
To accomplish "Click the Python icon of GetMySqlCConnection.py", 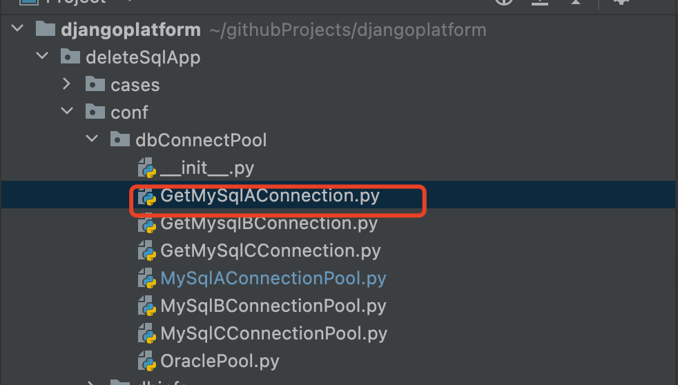I will click(x=147, y=251).
